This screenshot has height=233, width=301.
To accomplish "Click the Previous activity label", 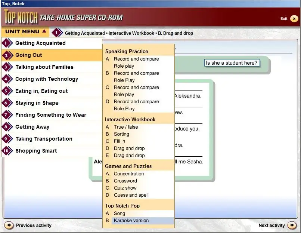I will 34,225.
